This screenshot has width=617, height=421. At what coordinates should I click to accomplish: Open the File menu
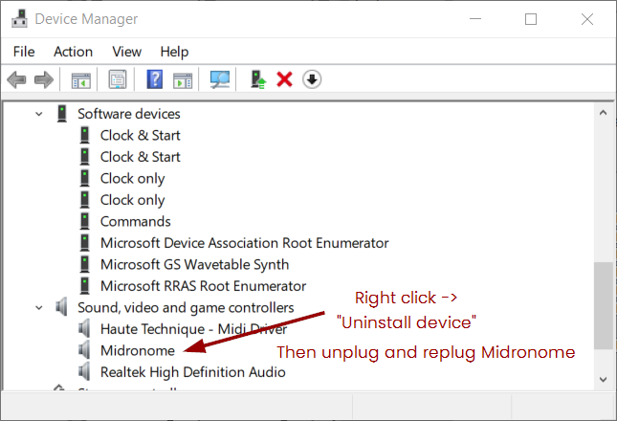[24, 52]
